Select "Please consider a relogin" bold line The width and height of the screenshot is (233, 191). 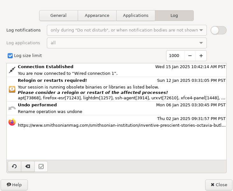(93, 92)
